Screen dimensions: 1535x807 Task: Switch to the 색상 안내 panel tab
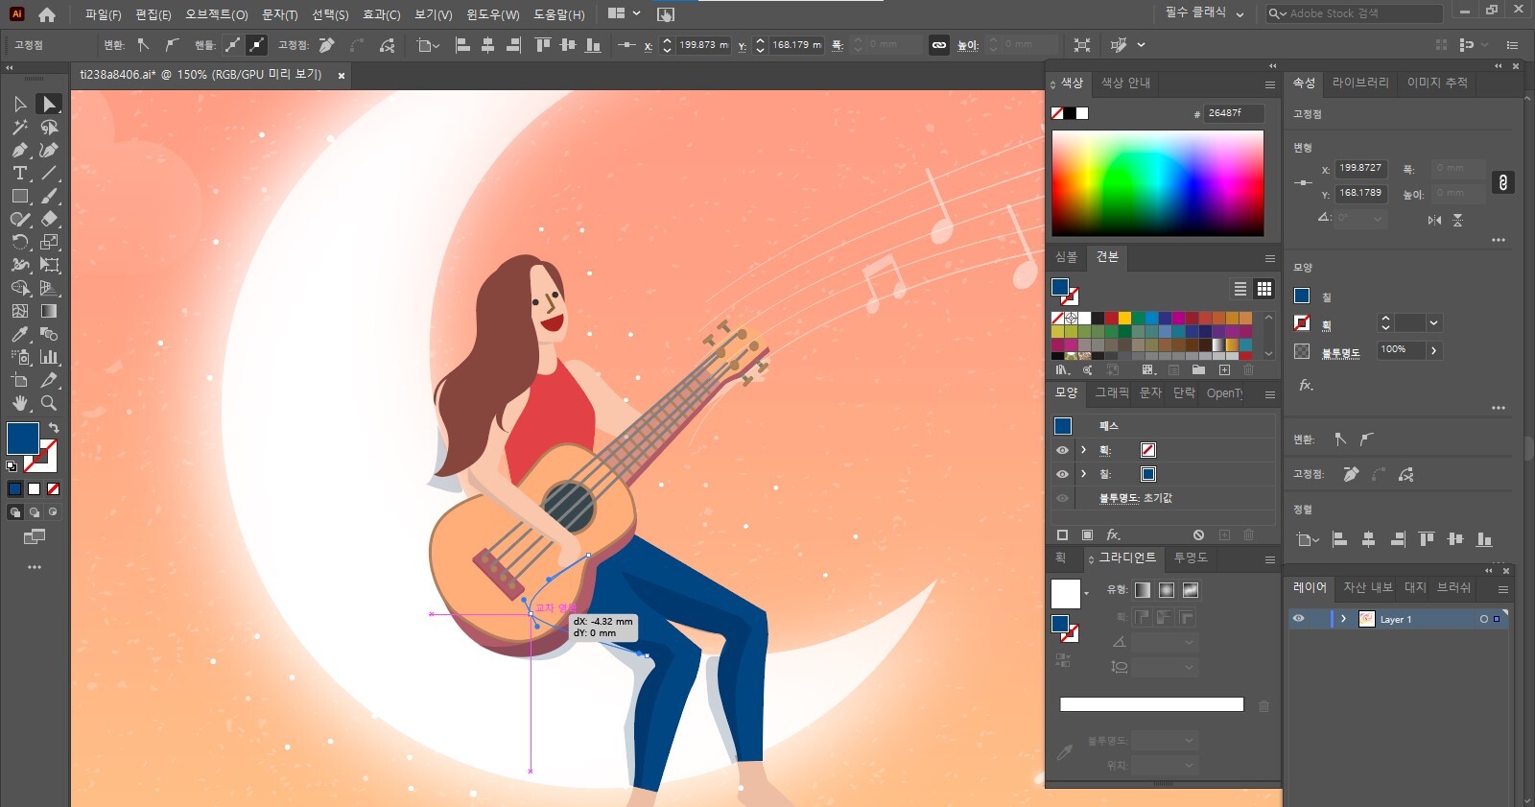(1125, 83)
